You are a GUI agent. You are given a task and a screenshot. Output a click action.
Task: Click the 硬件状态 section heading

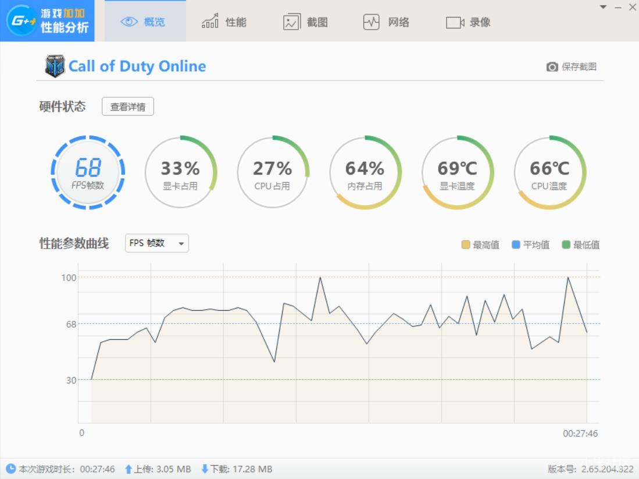62,107
